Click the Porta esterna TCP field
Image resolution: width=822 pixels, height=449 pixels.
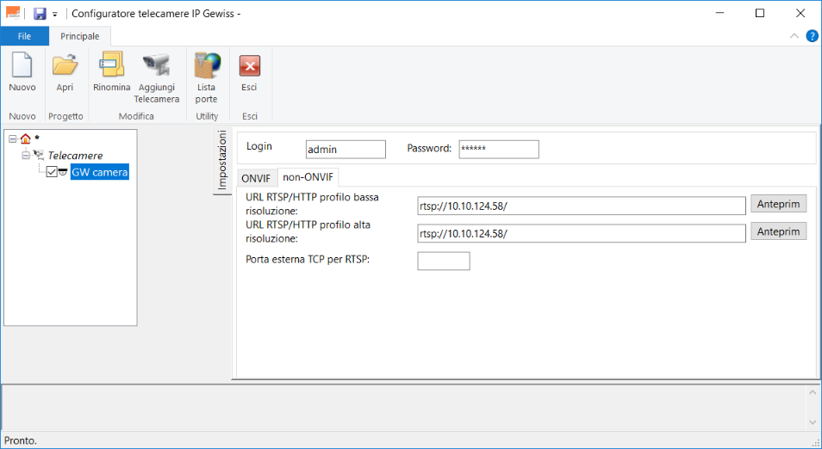coord(444,261)
